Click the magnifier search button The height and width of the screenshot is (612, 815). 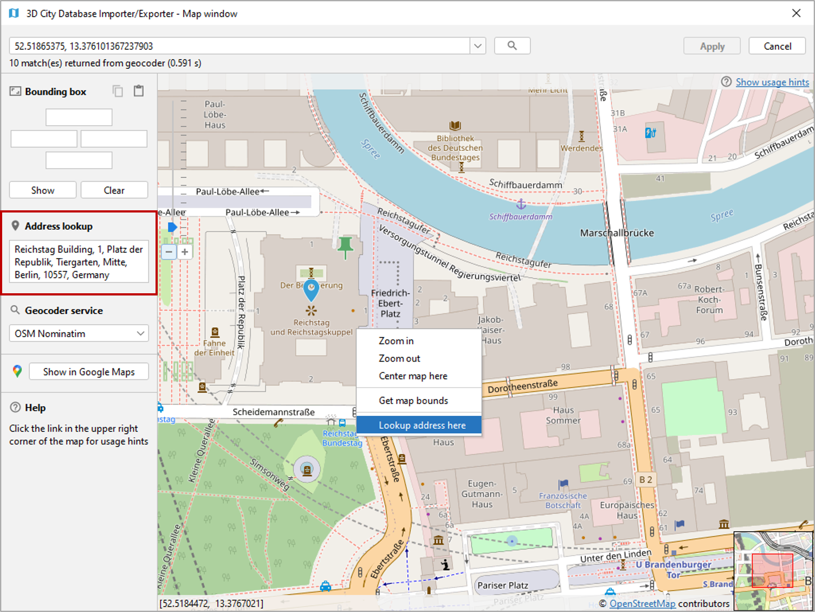coord(512,46)
